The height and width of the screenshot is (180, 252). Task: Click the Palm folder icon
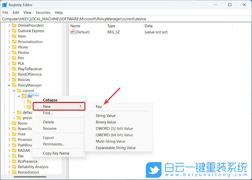tap(14, 36)
